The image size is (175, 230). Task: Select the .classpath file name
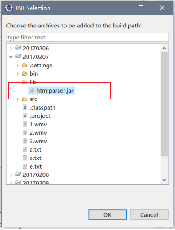42,108
